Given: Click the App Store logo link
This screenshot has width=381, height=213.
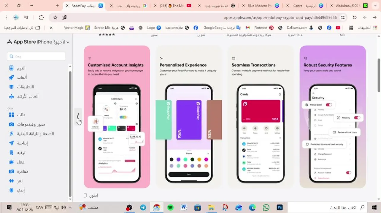Looking at the screenshot, I should coord(21,42).
